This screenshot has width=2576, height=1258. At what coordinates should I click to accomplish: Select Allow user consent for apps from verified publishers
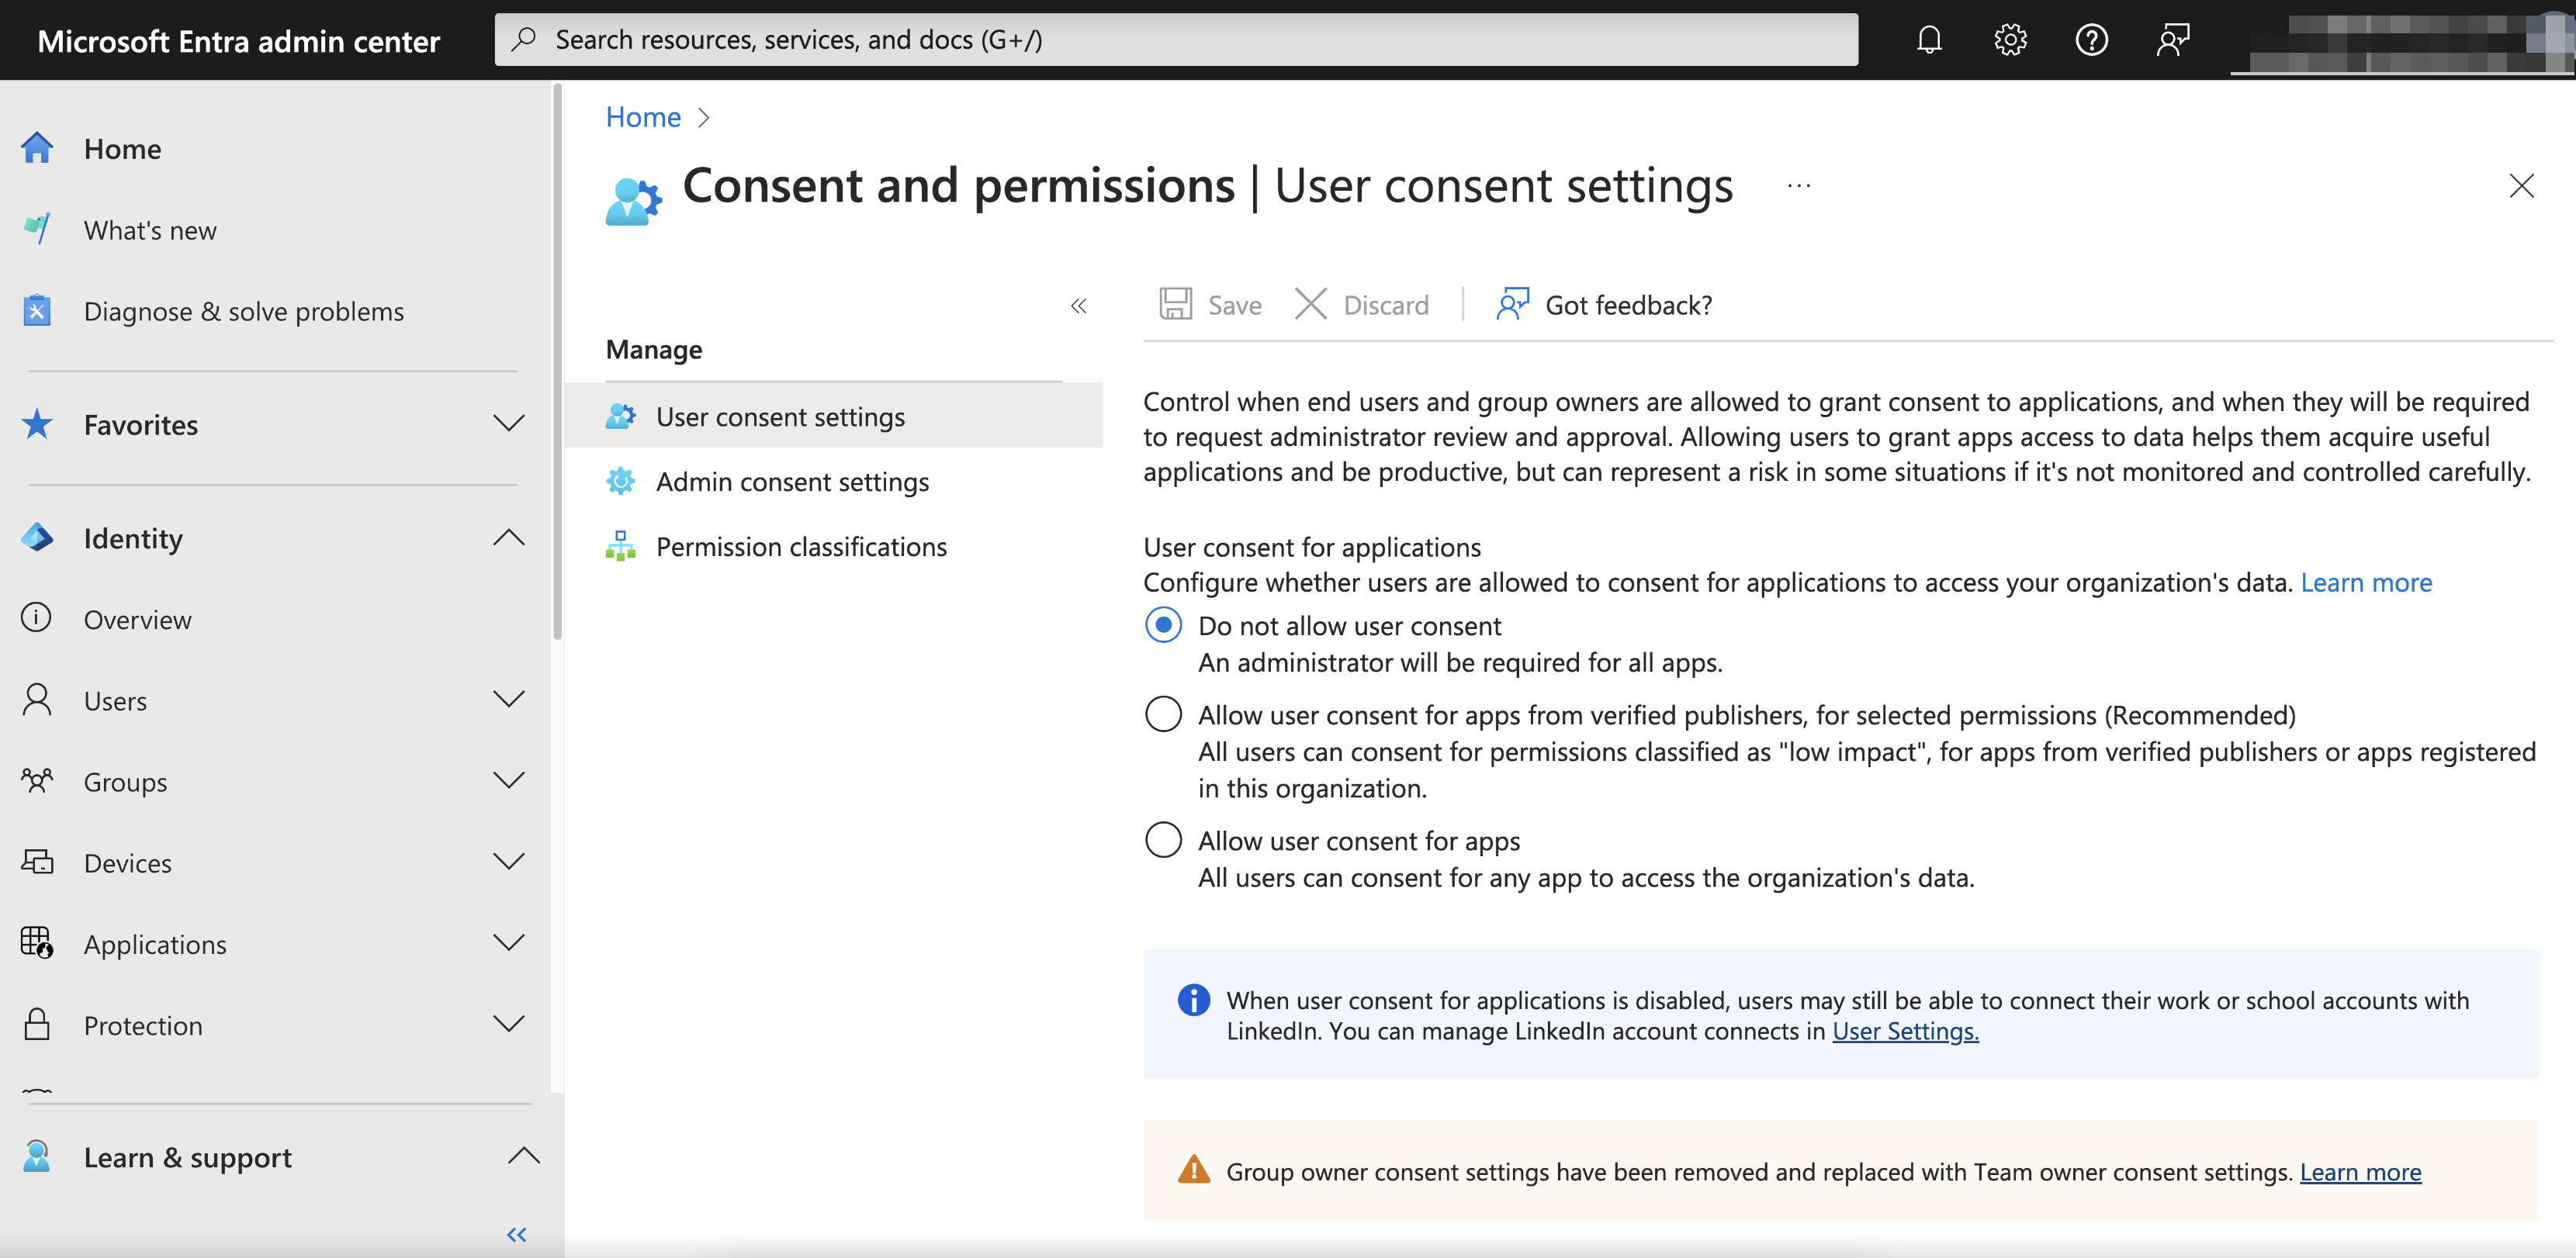tap(1162, 714)
